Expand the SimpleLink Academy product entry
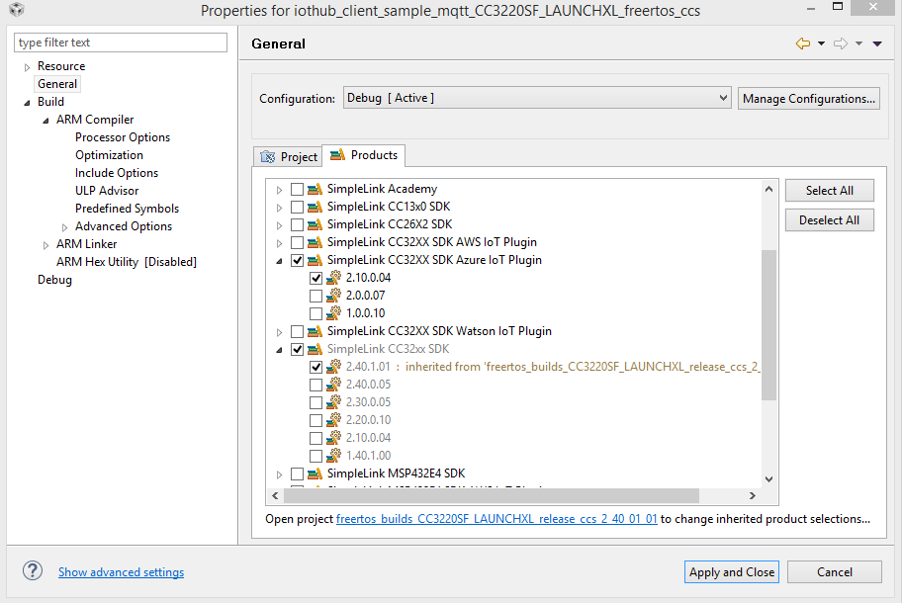 point(279,190)
